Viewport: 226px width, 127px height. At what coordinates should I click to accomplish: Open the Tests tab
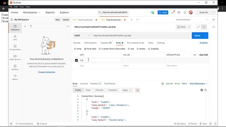click(150, 43)
